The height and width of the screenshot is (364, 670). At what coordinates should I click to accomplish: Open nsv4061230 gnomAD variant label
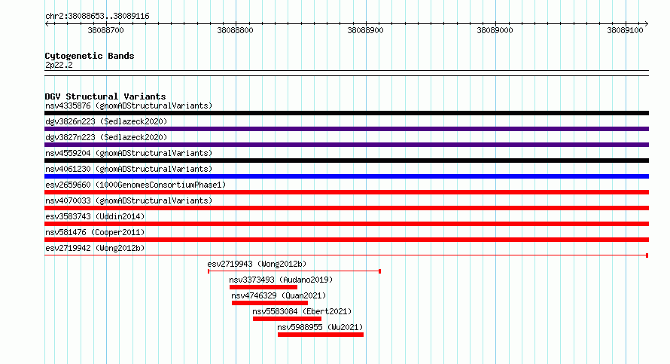[x=129, y=169]
